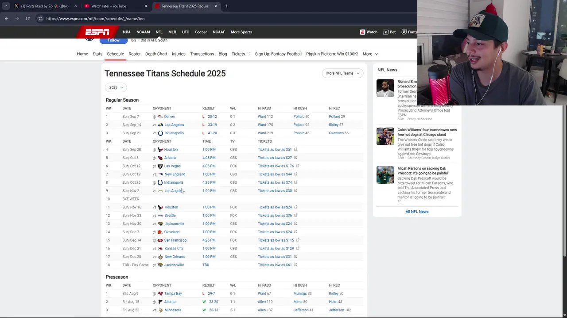Click Ward 219 hi pass stat
Viewport: 567px width, 318px height.
tap(265, 133)
